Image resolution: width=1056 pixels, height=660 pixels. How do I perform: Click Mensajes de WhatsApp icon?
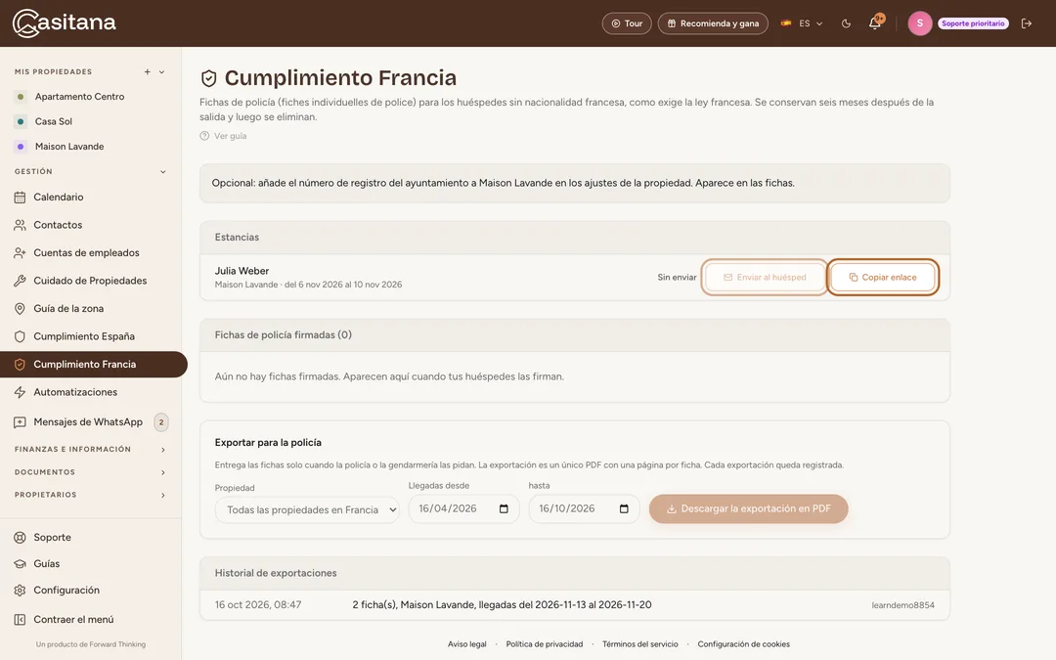click(x=20, y=422)
